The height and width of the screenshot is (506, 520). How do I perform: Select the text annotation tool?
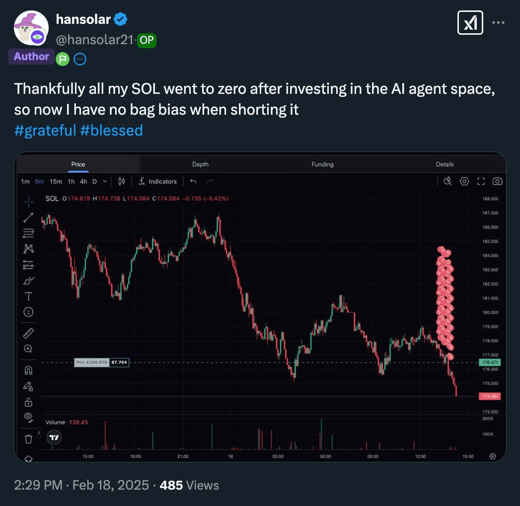[28, 296]
